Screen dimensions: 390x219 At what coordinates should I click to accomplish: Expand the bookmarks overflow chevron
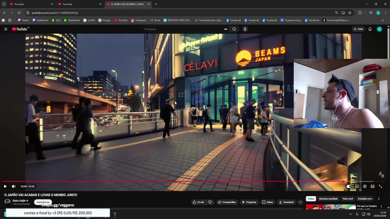click(x=383, y=20)
